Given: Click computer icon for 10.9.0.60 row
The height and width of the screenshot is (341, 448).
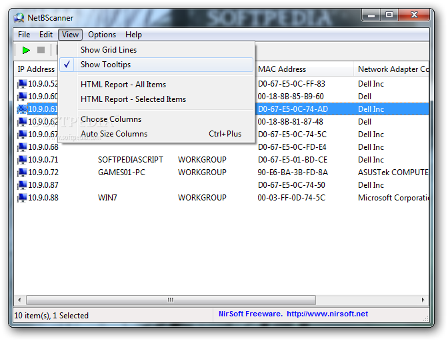Looking at the screenshot, I should click(x=22, y=97).
